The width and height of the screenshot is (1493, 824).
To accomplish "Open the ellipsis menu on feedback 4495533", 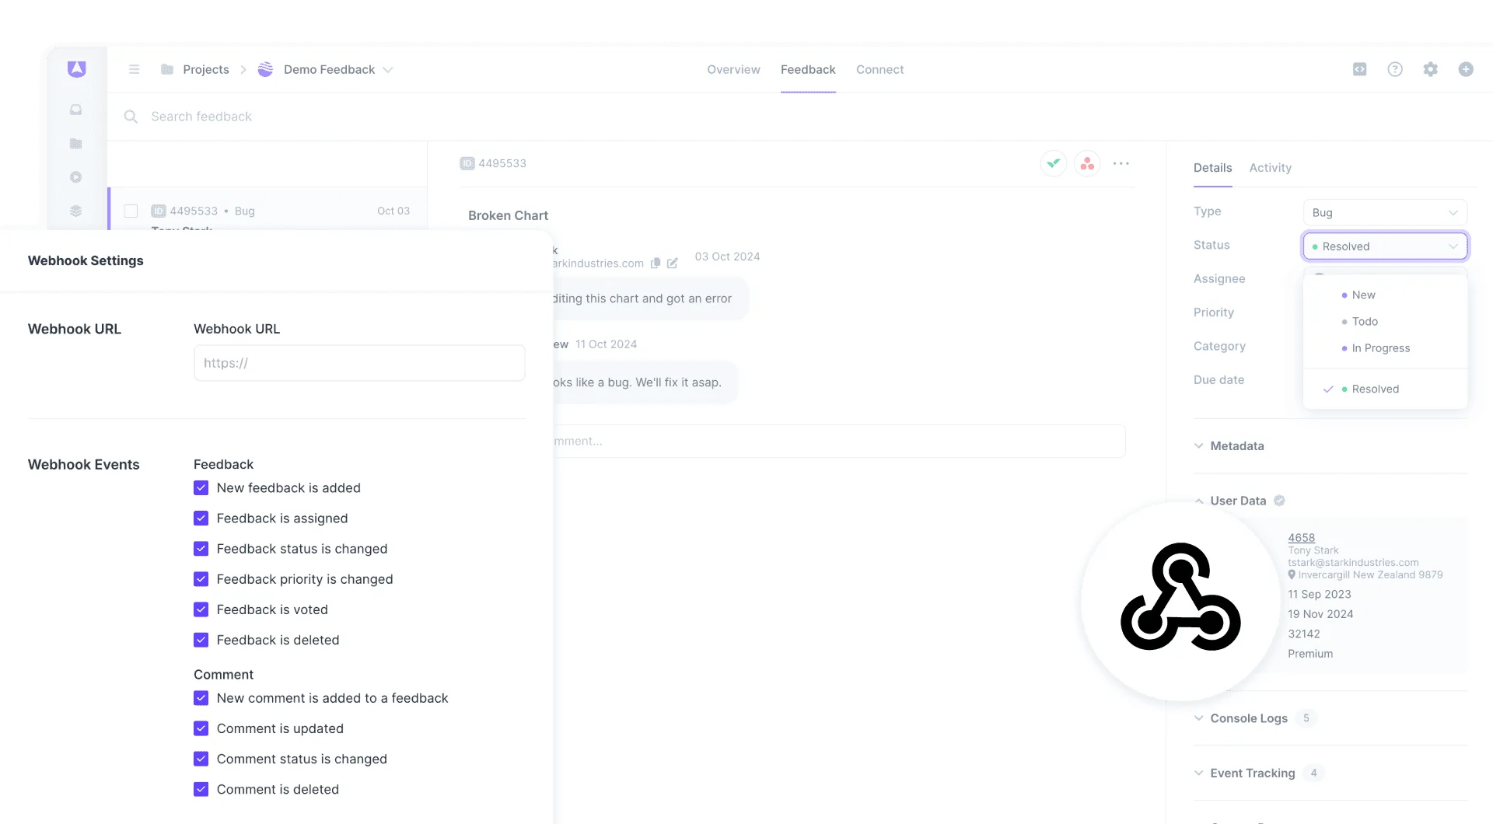I will click(1121, 163).
